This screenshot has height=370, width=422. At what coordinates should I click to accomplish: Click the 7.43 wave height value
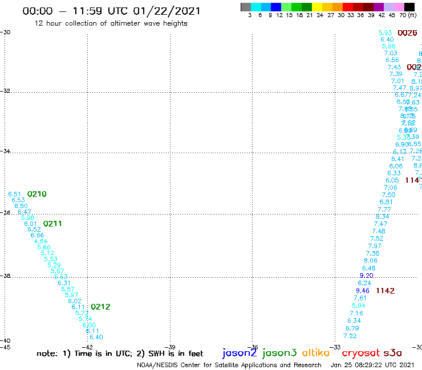394,67
